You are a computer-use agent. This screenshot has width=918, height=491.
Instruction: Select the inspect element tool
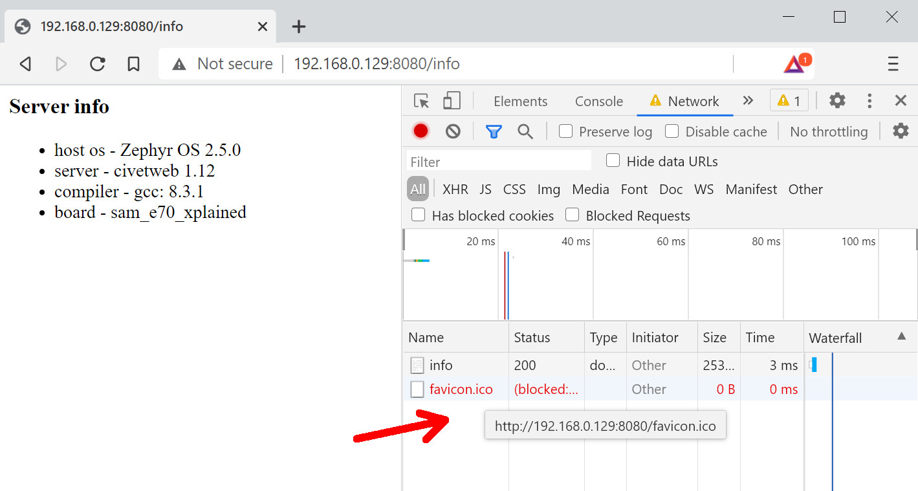421,101
